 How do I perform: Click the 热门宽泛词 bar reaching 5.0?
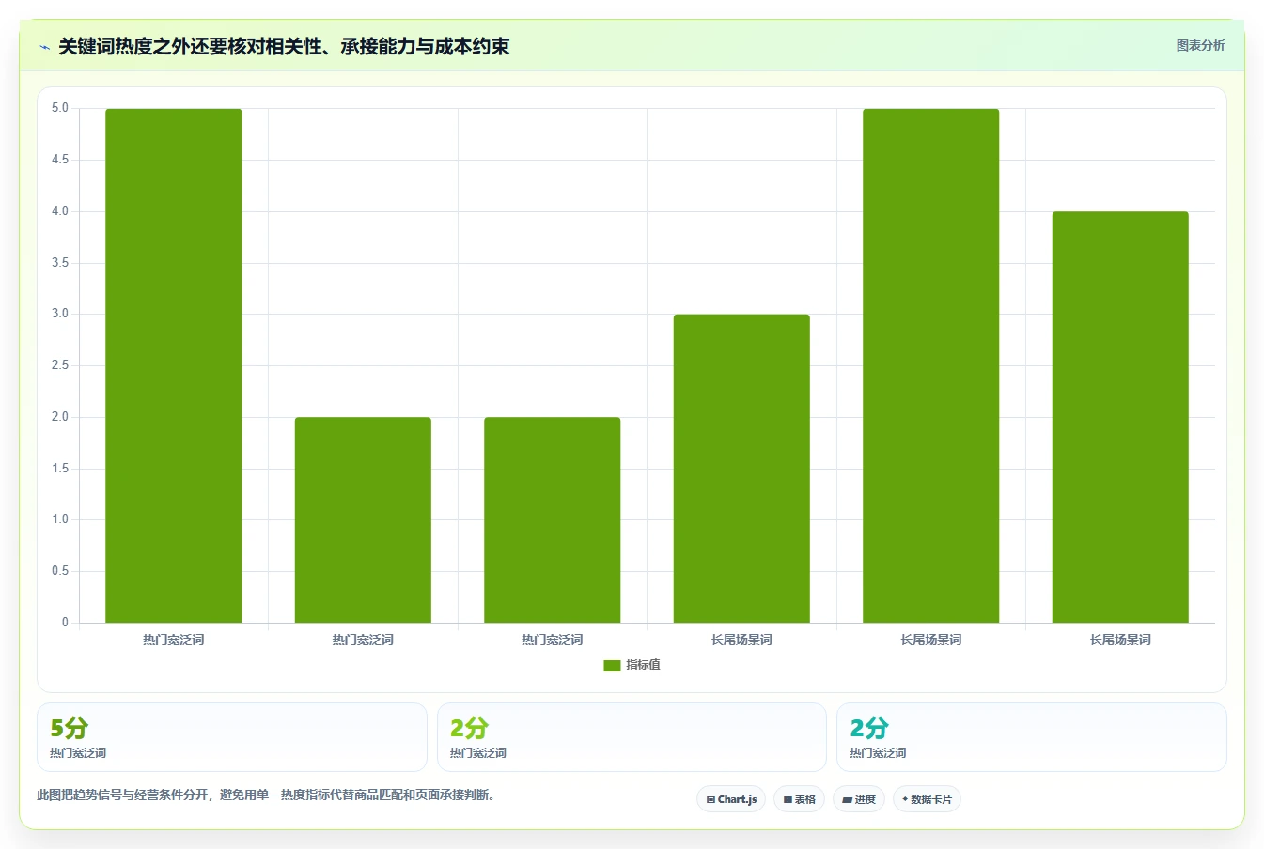[174, 365]
